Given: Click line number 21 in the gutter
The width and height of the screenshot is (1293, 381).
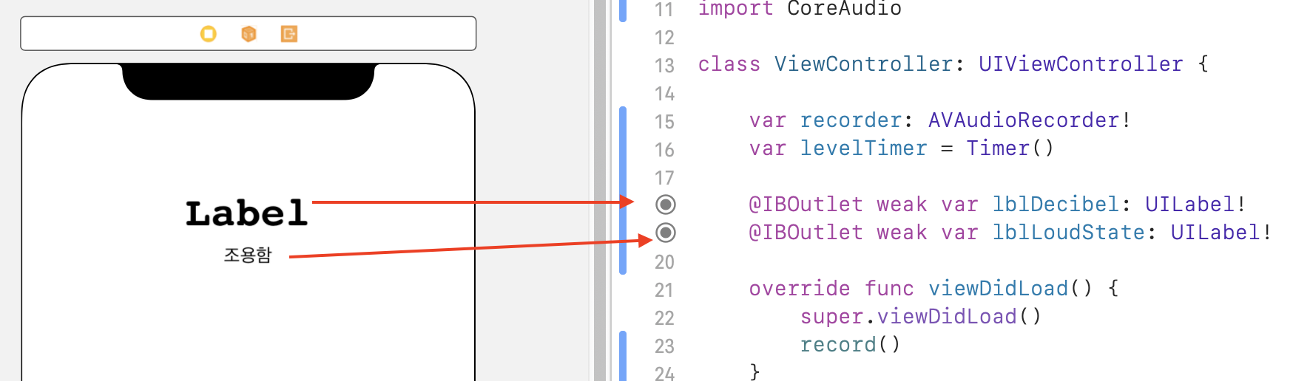Looking at the screenshot, I should (x=664, y=290).
